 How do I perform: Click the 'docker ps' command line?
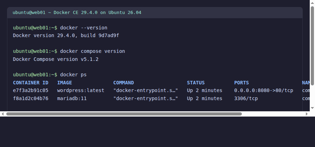[50, 75]
